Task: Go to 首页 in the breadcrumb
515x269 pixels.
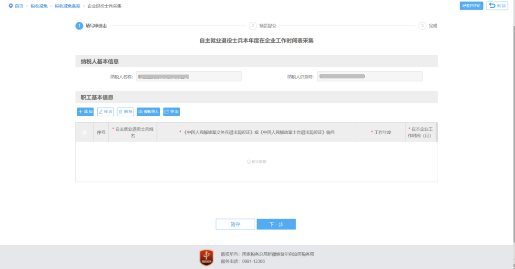Action: [19, 6]
